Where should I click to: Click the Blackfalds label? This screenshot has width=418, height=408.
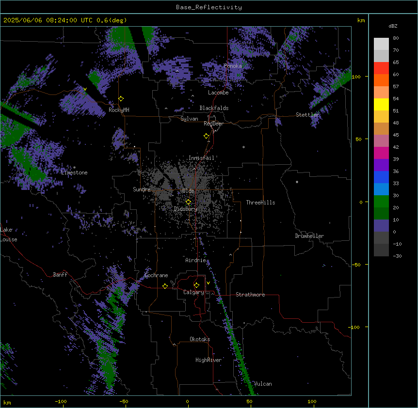pyautogui.click(x=214, y=108)
